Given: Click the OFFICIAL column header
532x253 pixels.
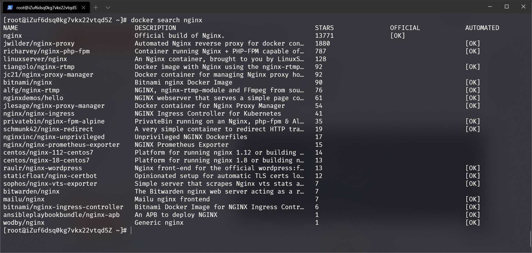Looking at the screenshot, I should pos(405,28).
